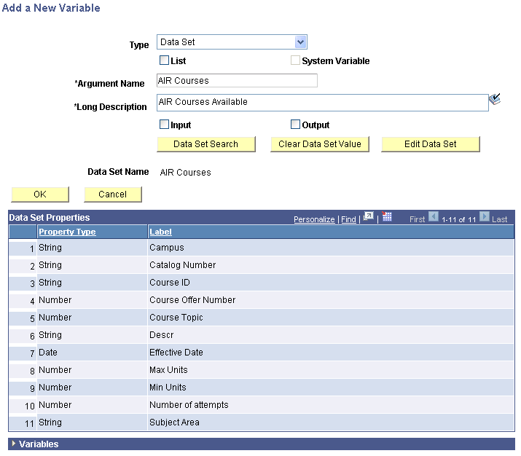Focus the Long Description text field
This screenshot has height=456, width=521.
(322, 102)
